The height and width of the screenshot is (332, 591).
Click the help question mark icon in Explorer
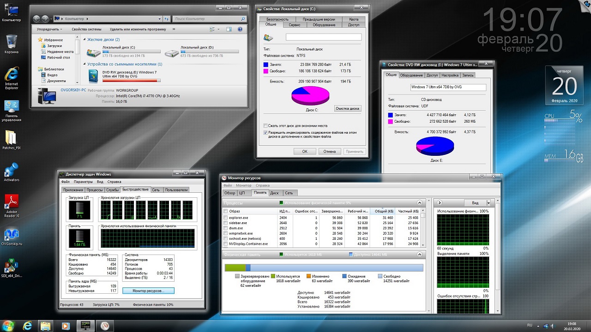point(240,29)
